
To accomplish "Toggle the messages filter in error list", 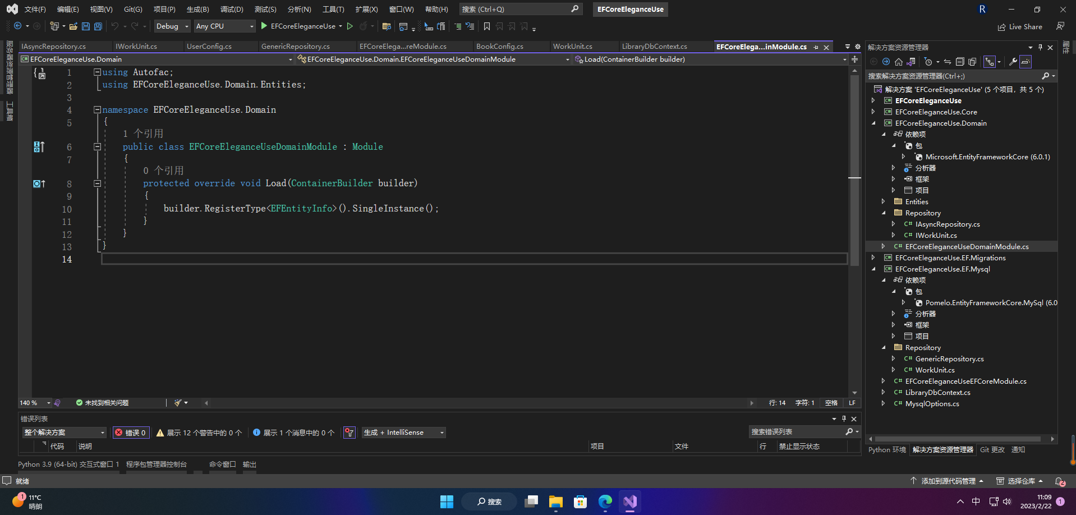I will (293, 433).
